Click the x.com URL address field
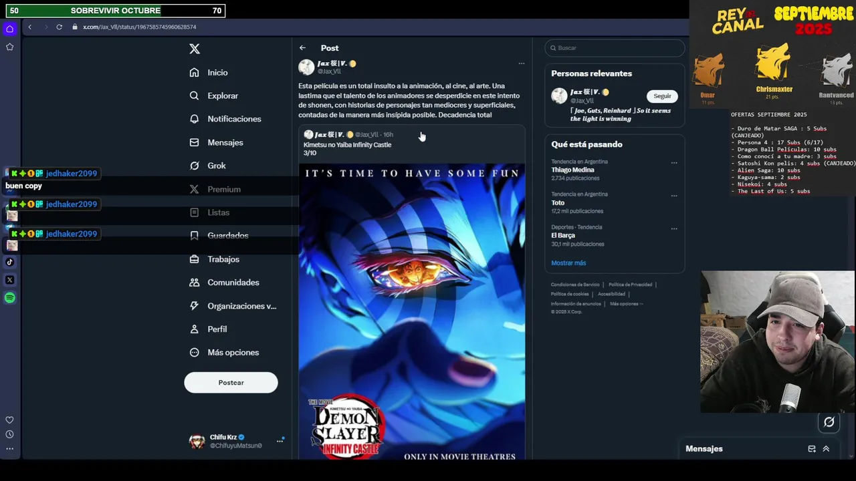 coord(140,27)
